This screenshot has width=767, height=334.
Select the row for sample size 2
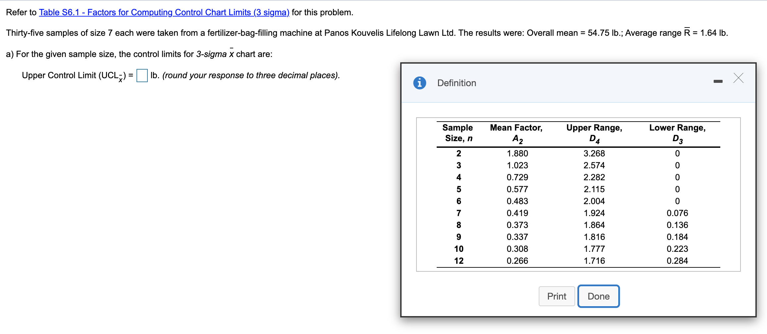point(563,153)
